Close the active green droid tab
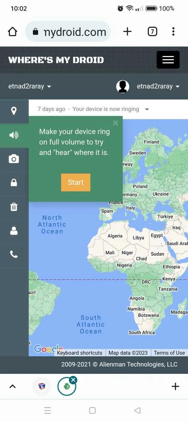Viewport: 188px width, 422px height. point(73,380)
